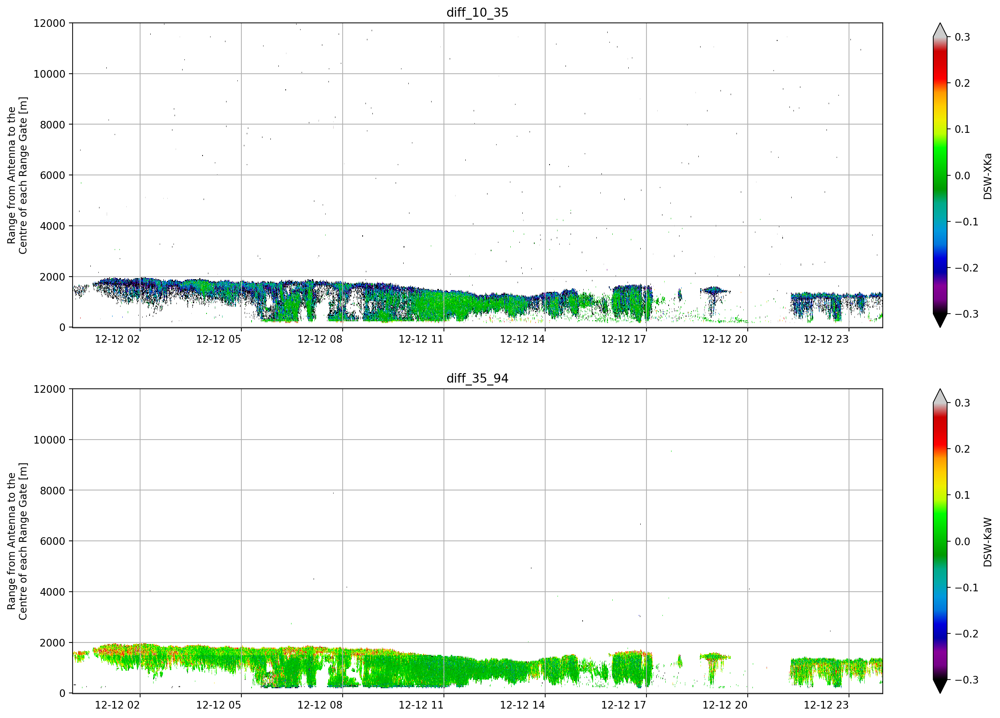This screenshot has height=718, width=1000.
Task: Click '12-12 14' x-tick under diff_35_94 plot
Action: point(522,705)
